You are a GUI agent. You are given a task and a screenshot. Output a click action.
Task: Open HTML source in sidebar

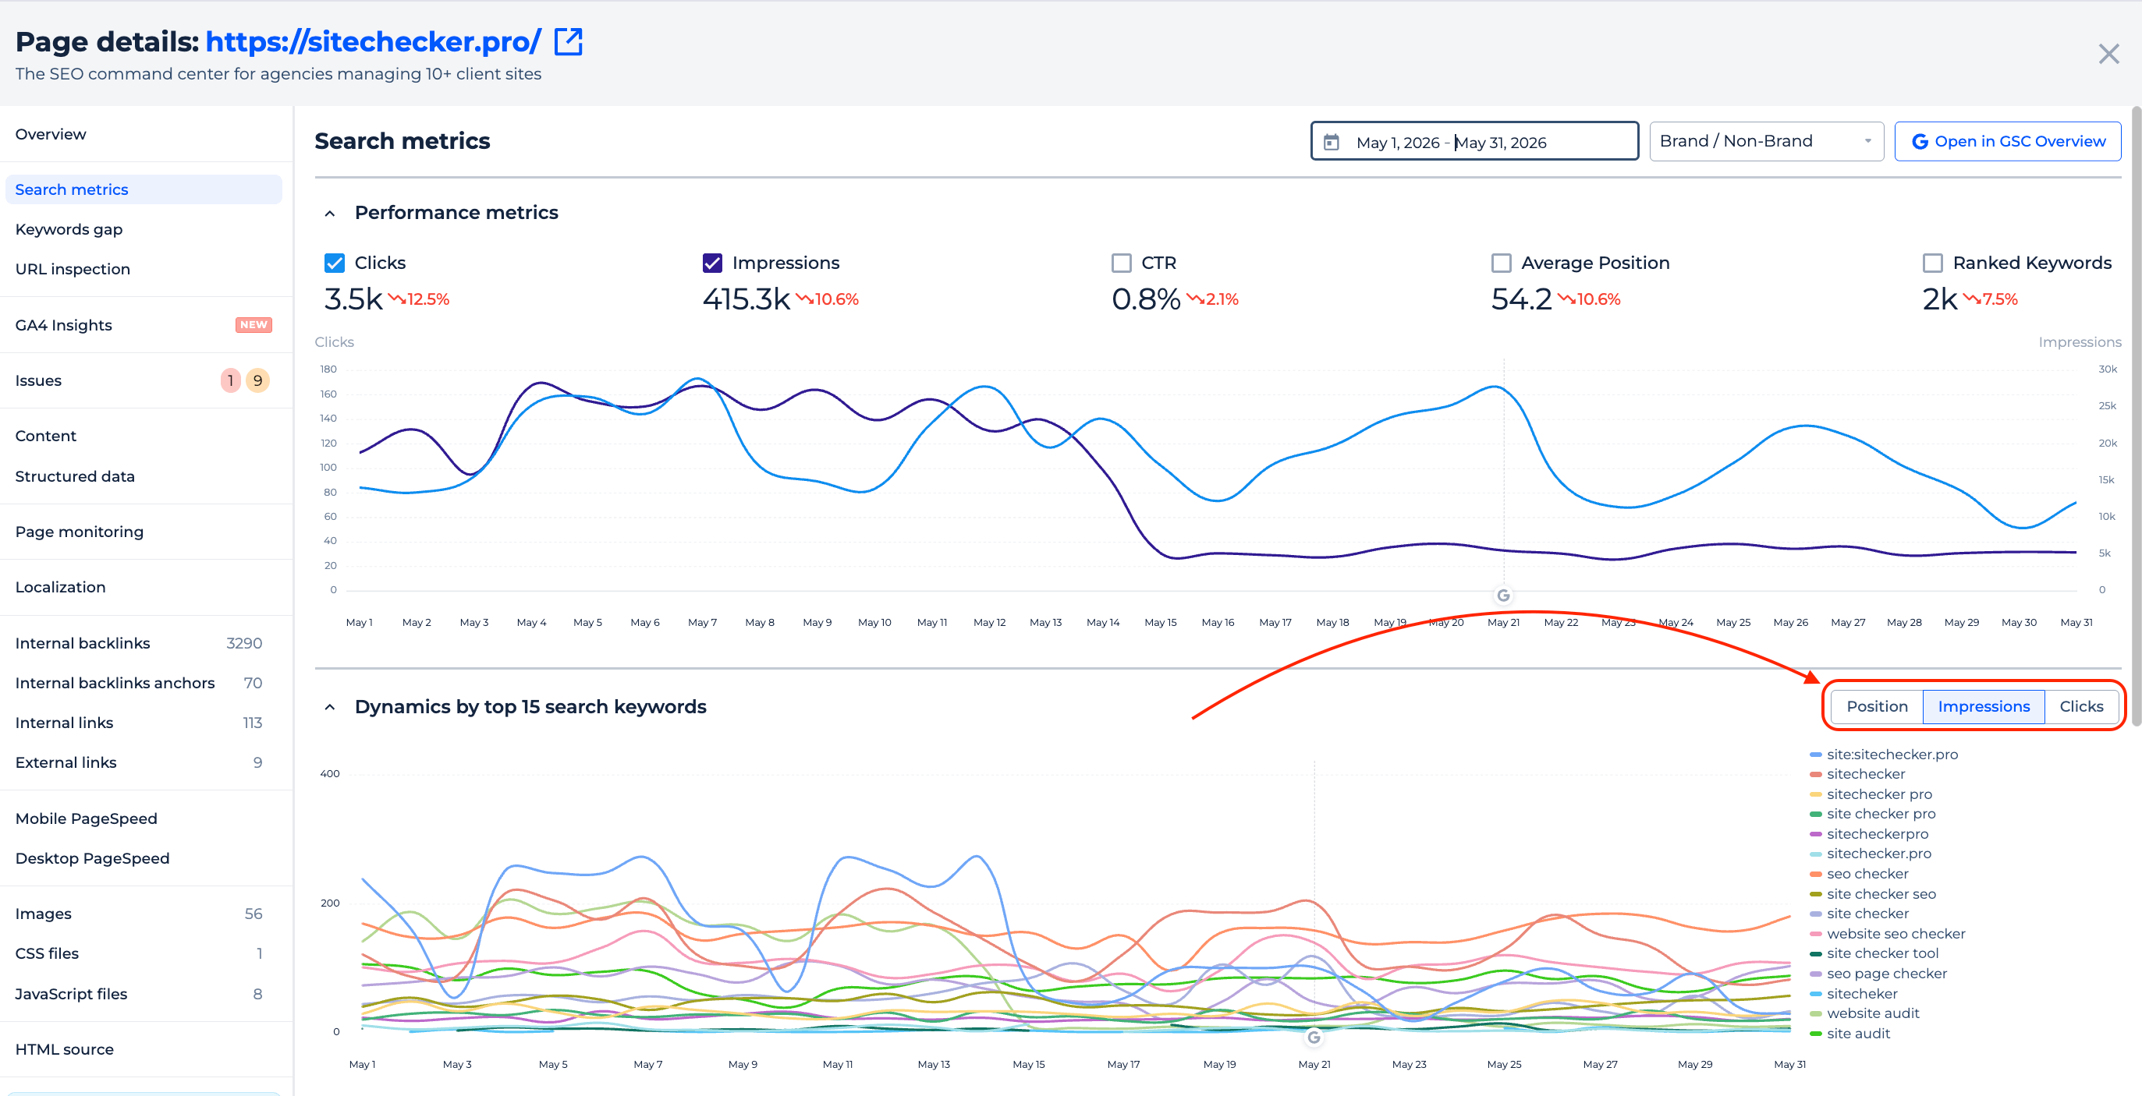[x=65, y=1049]
